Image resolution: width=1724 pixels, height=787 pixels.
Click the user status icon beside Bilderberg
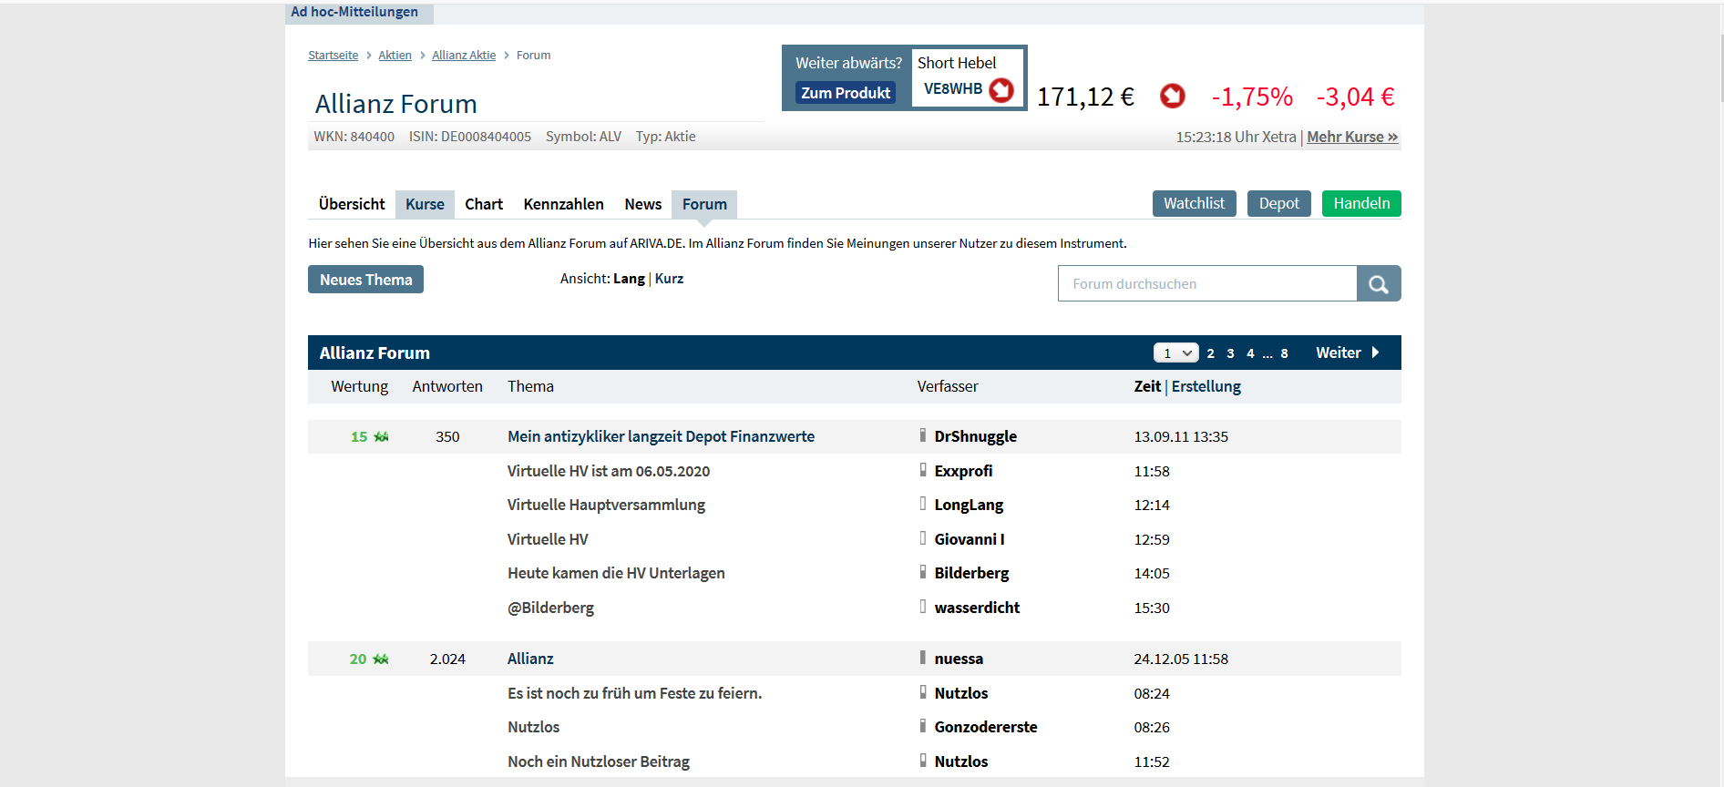922,573
